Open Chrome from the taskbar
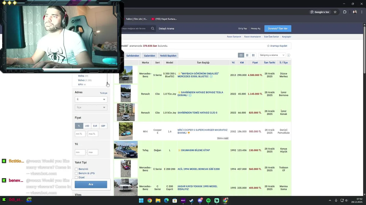The height and width of the screenshot is (205, 366). 150,200
